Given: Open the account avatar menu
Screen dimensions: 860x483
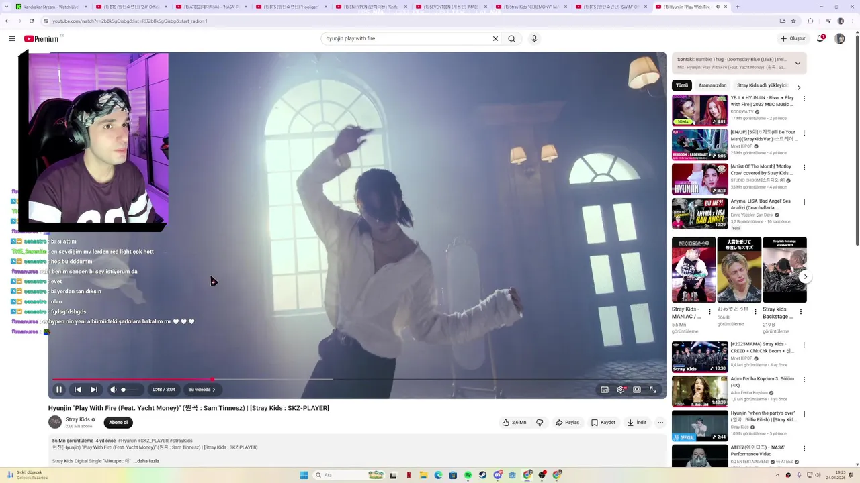Looking at the screenshot, I should 840,38.
